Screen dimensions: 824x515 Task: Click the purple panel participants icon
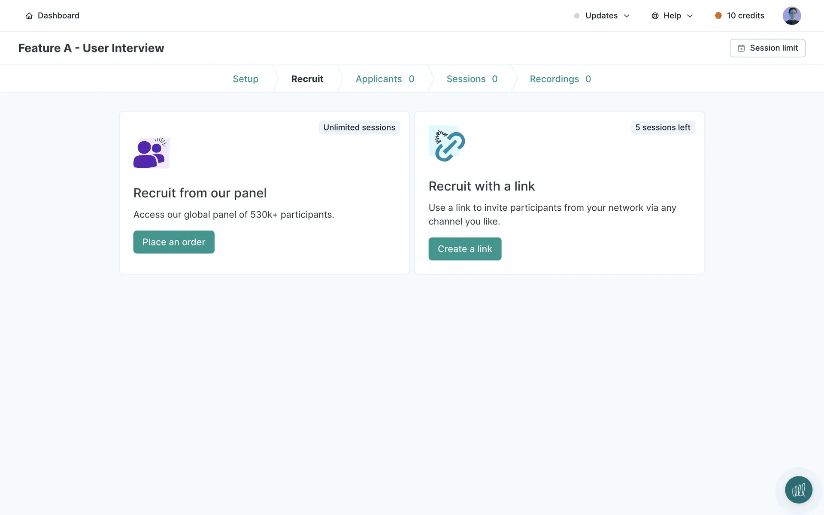pos(151,153)
